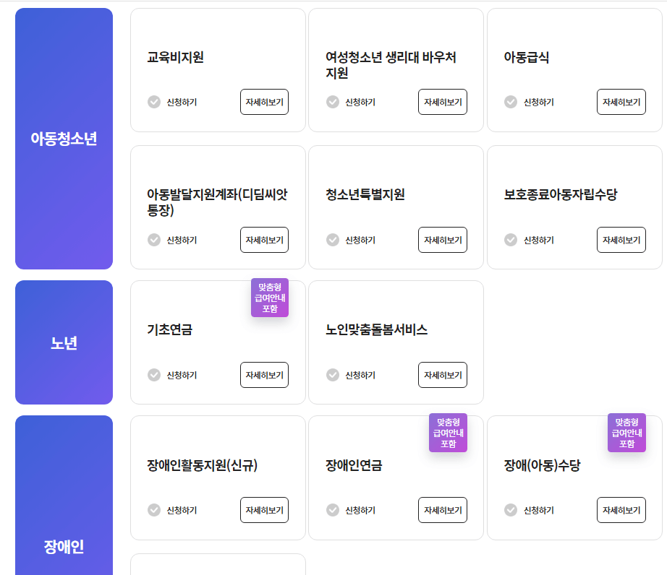Select the check icon on 장애인활동지원(신규) card
The width and height of the screenshot is (667, 575).
click(x=153, y=510)
